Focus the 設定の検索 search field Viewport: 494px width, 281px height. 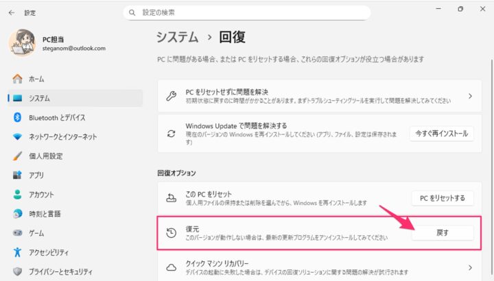click(x=247, y=12)
